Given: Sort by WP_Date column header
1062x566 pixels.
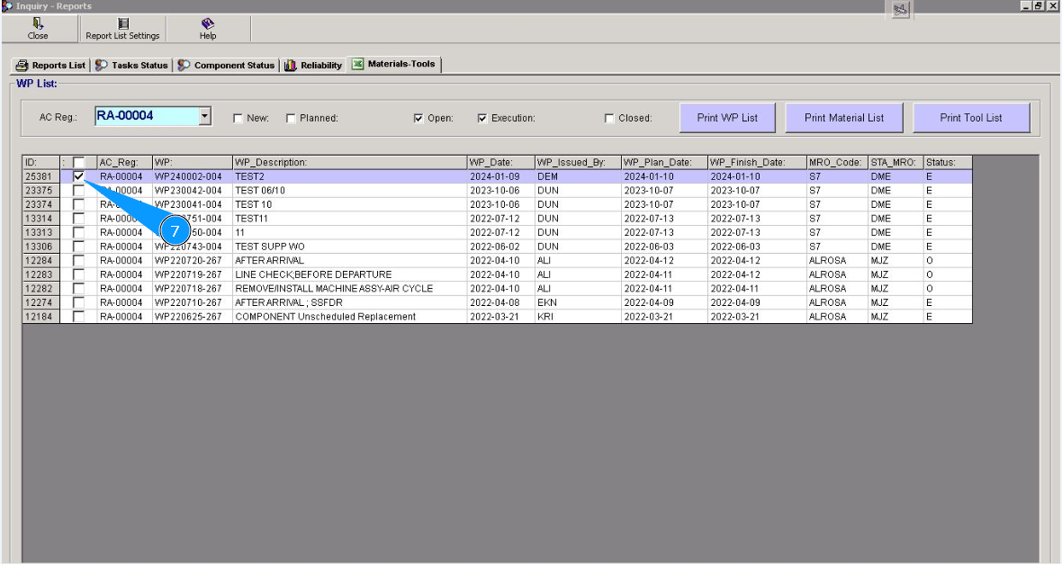Looking at the screenshot, I should tap(499, 163).
